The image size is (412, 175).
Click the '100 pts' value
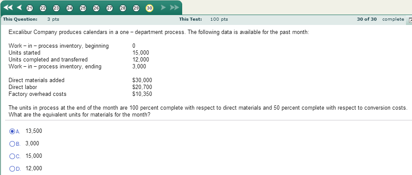click(x=219, y=19)
